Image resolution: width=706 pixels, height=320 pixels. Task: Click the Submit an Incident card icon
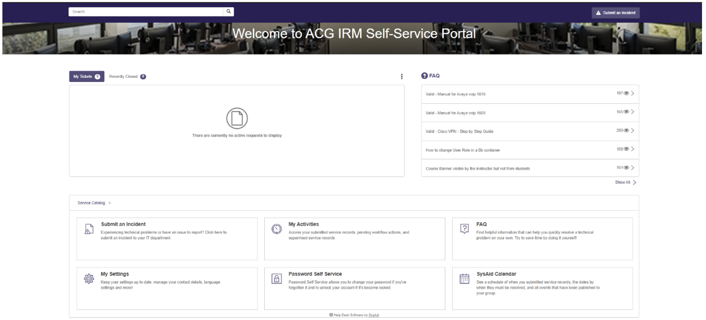point(89,229)
